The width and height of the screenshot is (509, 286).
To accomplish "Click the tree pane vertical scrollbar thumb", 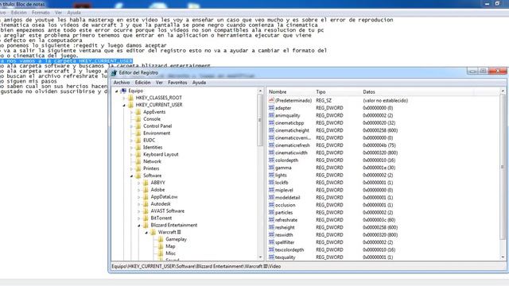I will click(260, 120).
